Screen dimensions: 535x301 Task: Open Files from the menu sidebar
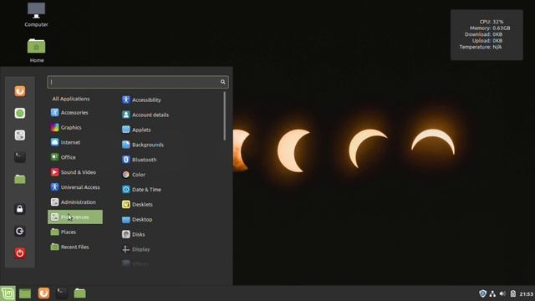(20, 179)
